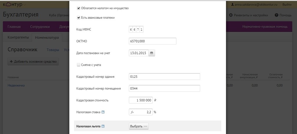Click help icon next to Налоговая льгота

click(103, 126)
